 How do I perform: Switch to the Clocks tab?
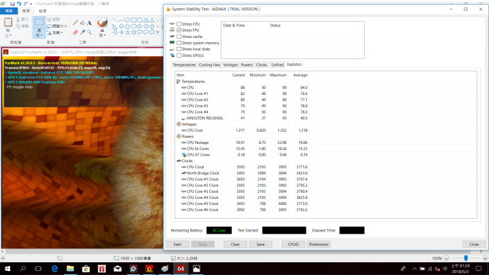(x=261, y=65)
